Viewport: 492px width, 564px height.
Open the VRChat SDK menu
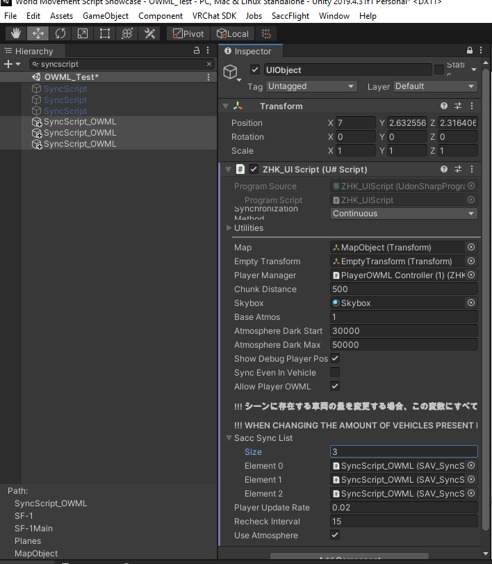coord(214,16)
